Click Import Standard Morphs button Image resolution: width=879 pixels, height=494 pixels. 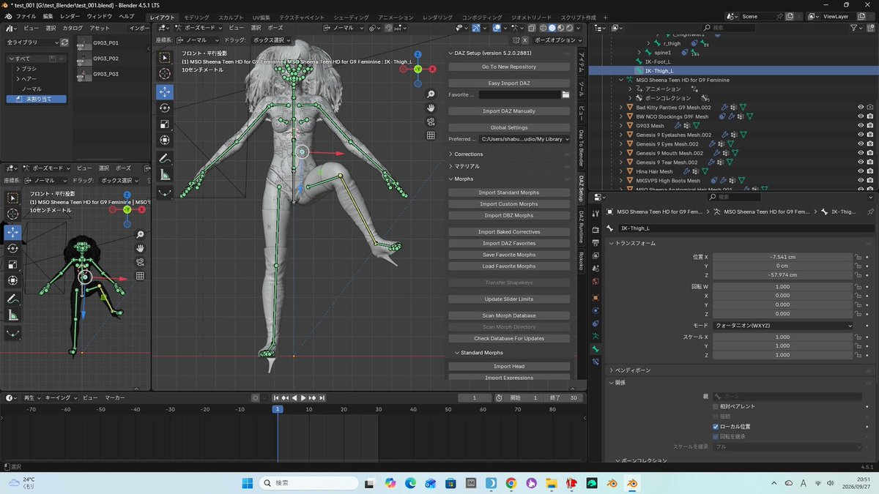click(x=509, y=192)
